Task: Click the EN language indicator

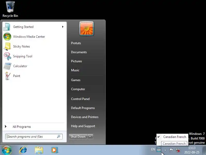Action: (153, 149)
